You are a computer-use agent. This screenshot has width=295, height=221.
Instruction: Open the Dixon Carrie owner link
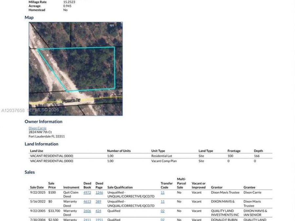37,128
